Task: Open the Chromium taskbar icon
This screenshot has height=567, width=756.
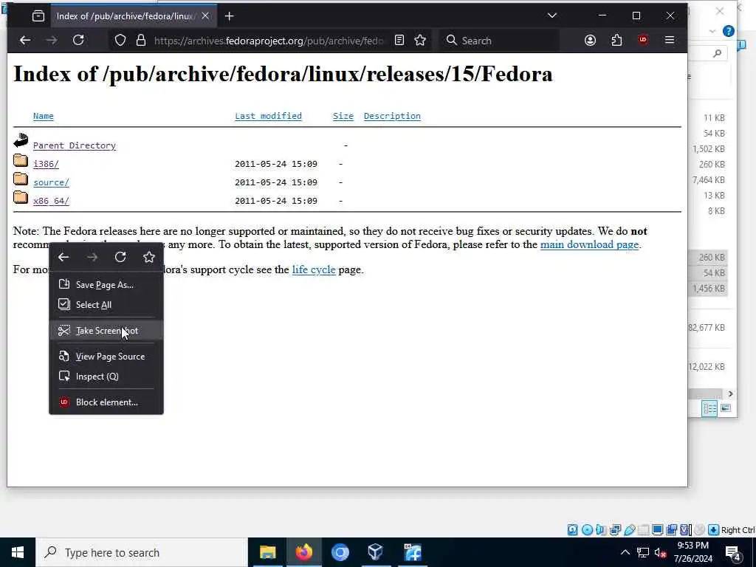Action: tap(340, 552)
